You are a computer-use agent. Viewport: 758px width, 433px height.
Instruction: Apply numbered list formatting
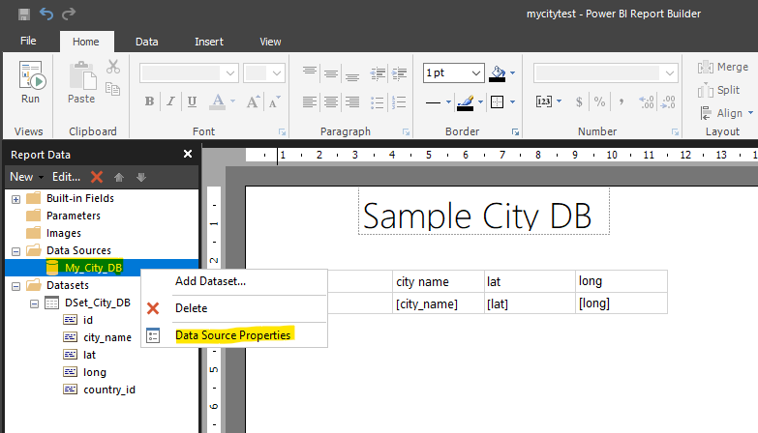point(399,101)
